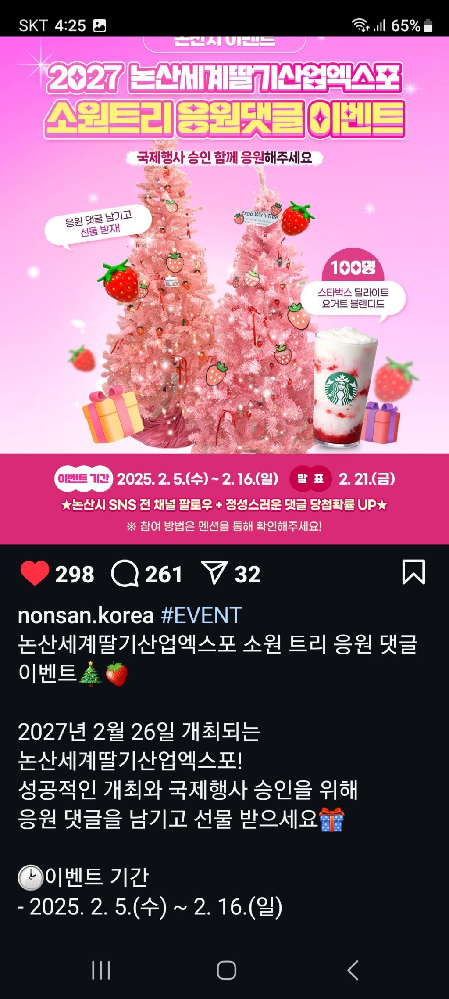
Task: Tap the gallery notification icon in status bar
Action: click(100, 26)
